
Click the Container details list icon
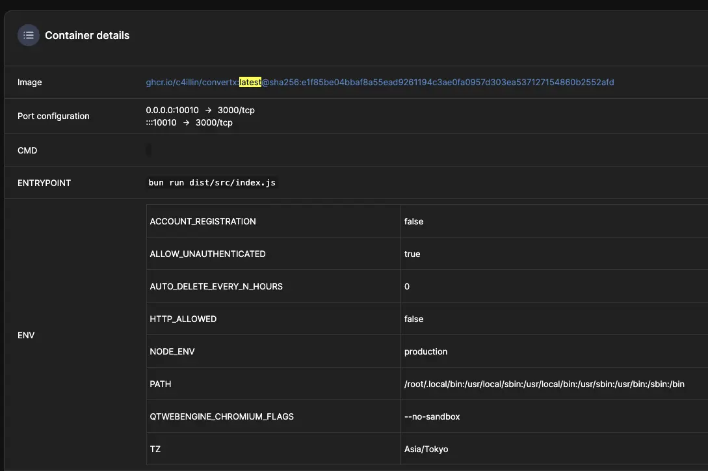click(x=29, y=35)
